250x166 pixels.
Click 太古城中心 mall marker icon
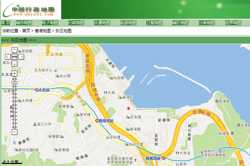click(x=55, y=70)
